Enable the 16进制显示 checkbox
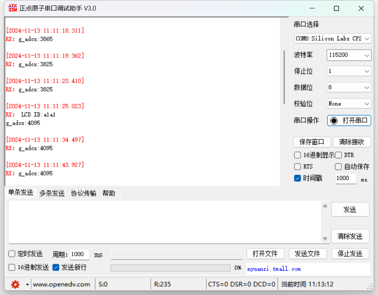 pyautogui.click(x=297, y=155)
